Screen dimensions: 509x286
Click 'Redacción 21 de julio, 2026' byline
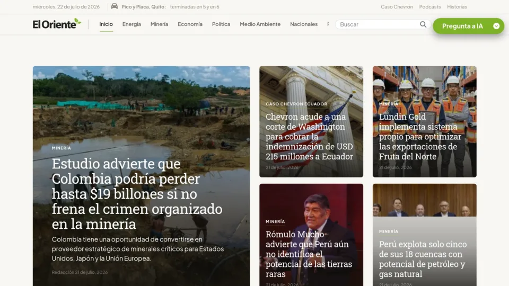pos(80,272)
